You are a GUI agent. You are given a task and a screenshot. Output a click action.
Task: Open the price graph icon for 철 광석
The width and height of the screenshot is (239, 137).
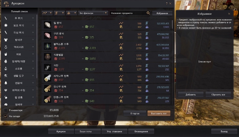tap(121, 23)
